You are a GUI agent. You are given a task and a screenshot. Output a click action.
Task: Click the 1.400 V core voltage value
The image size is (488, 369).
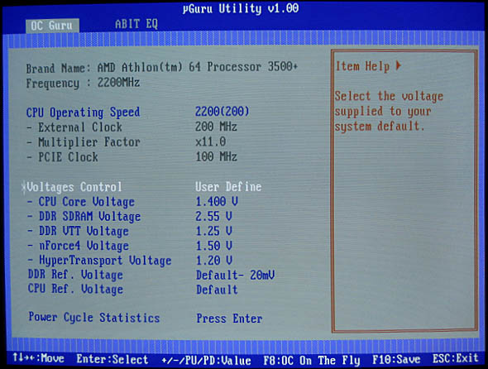pyautogui.click(x=217, y=202)
